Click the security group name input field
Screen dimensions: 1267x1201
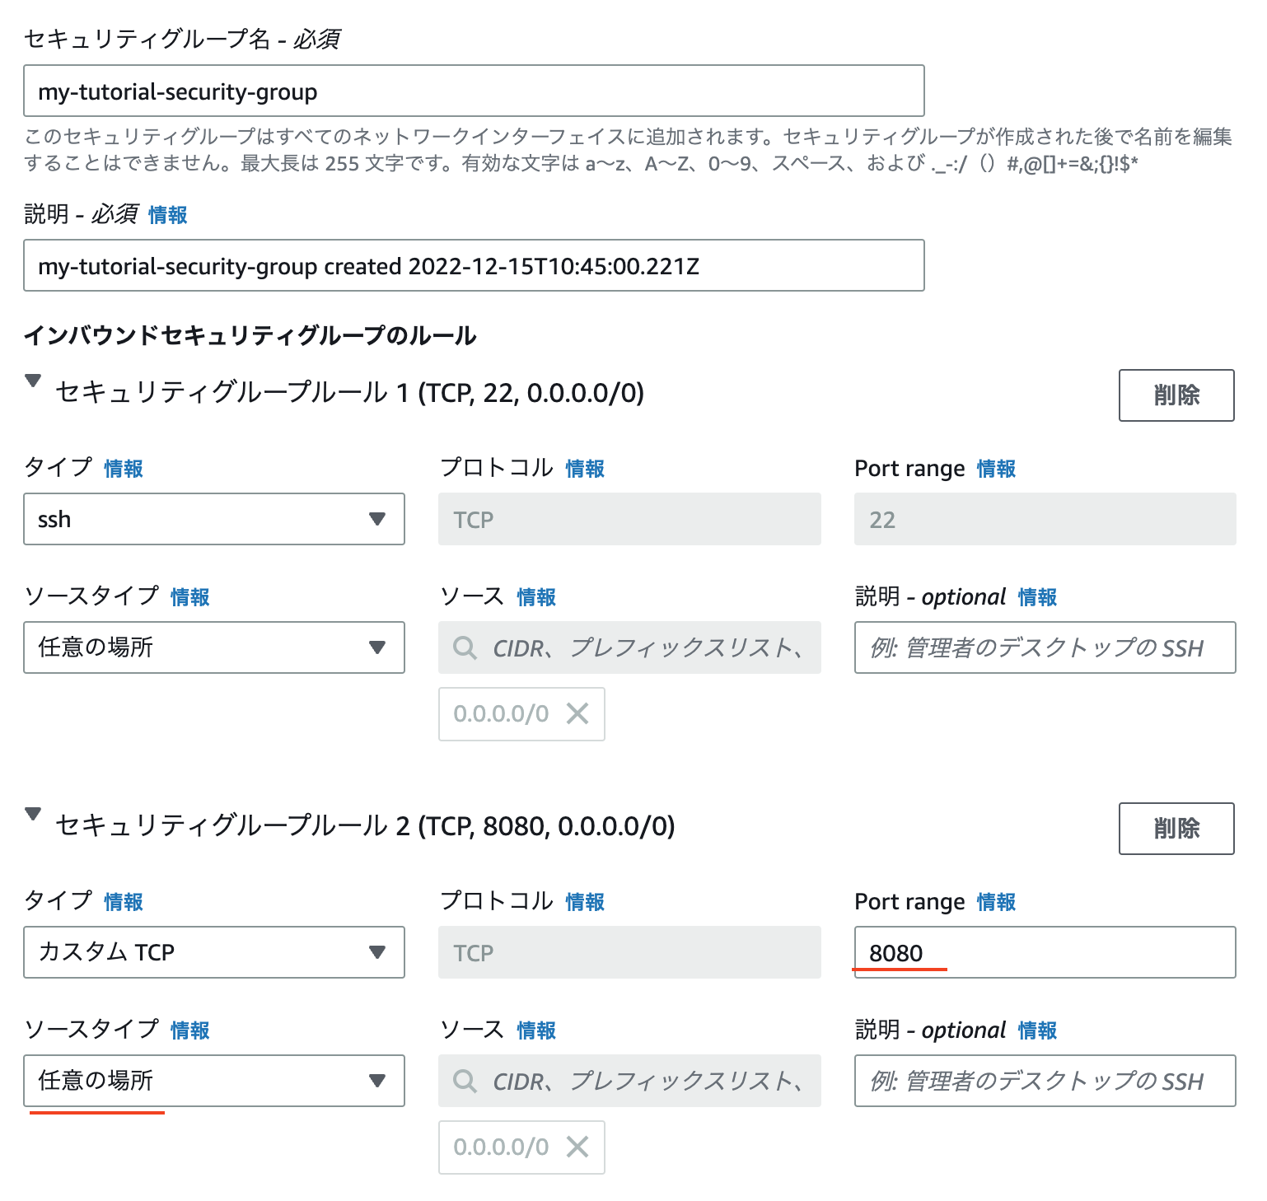tap(474, 91)
